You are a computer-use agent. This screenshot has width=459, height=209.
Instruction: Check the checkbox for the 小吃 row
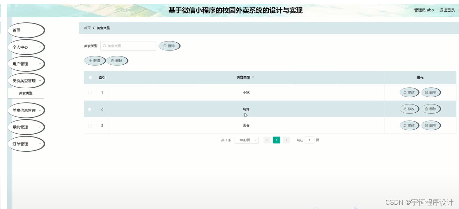click(x=90, y=92)
